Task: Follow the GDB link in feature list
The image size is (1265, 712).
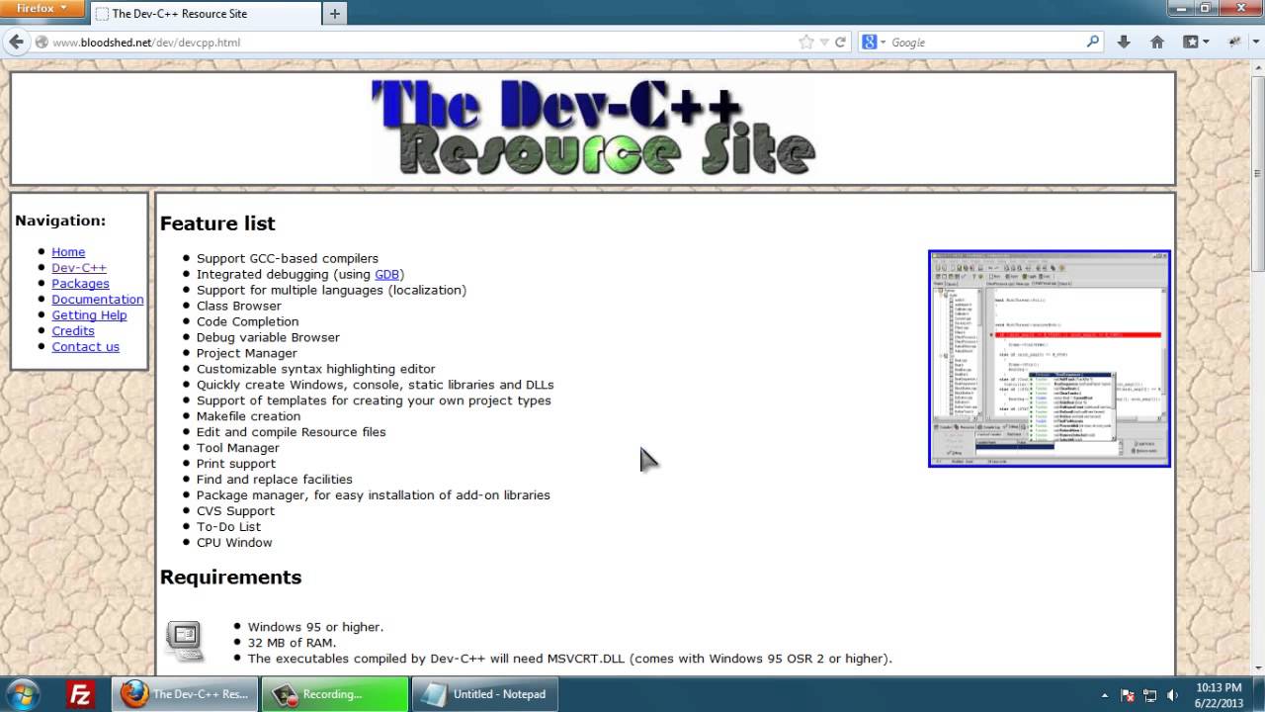Action: 386,274
